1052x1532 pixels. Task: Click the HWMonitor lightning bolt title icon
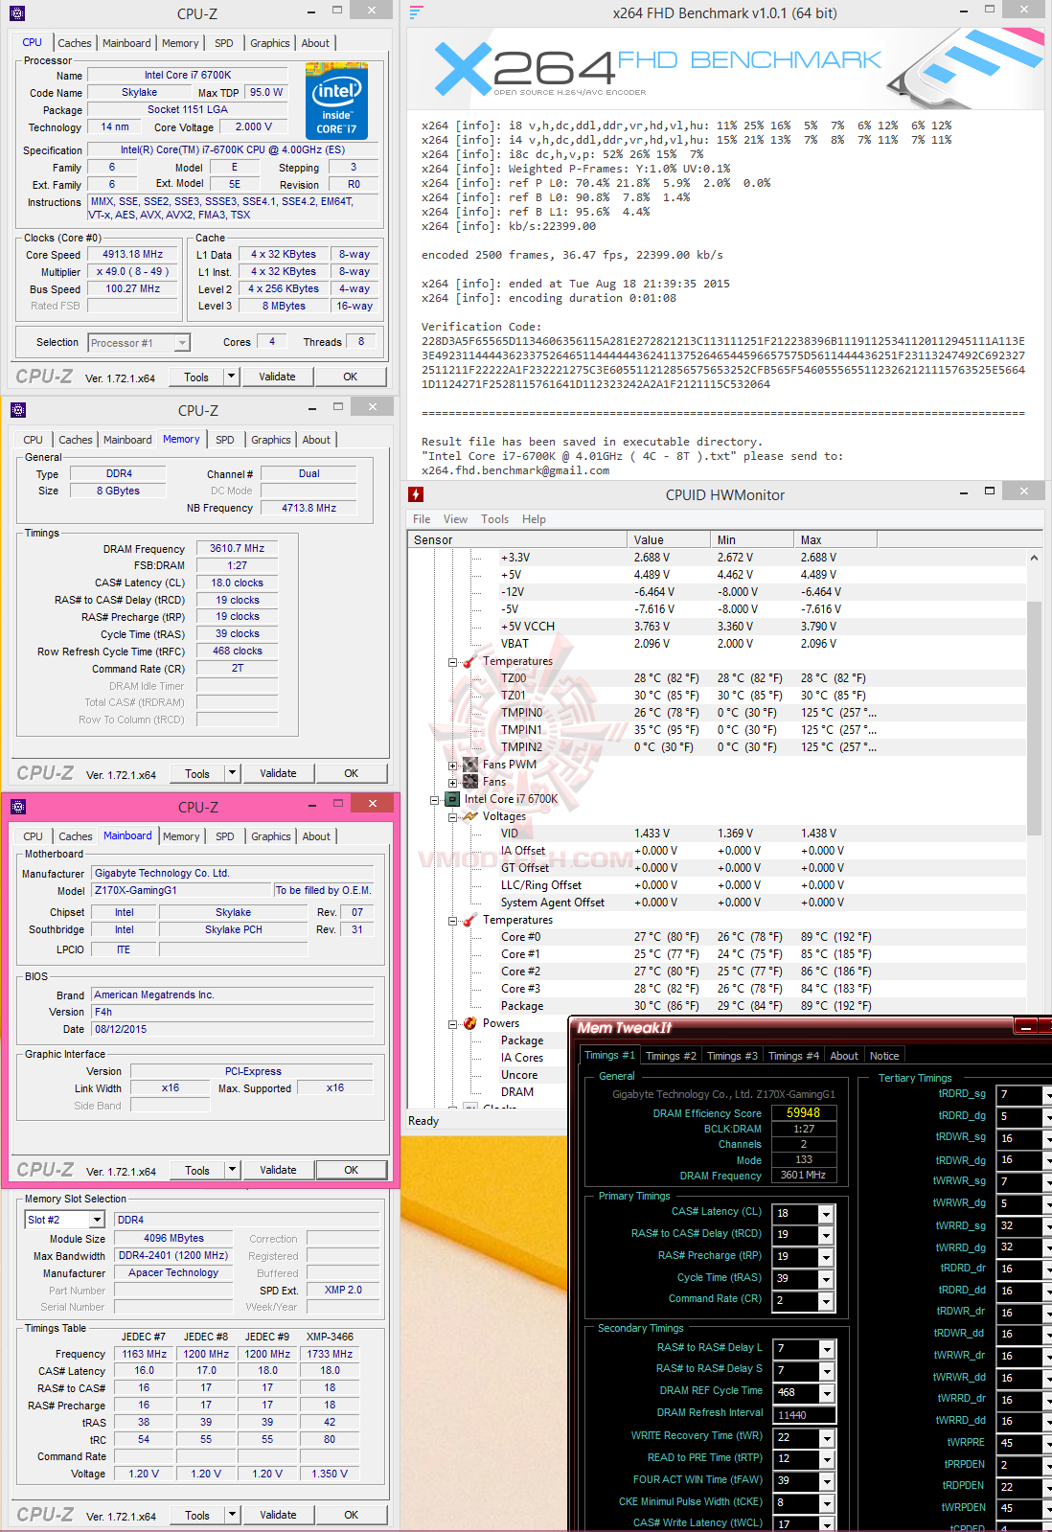[x=416, y=494]
